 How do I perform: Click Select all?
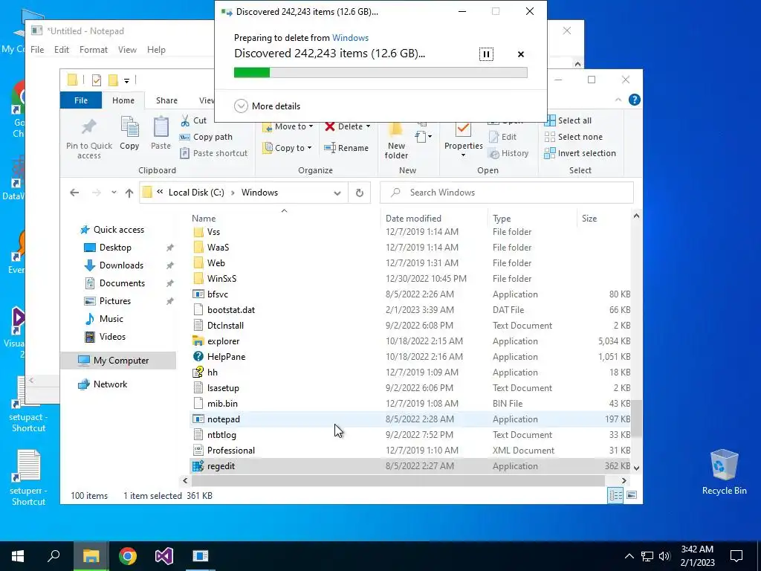tap(568, 120)
